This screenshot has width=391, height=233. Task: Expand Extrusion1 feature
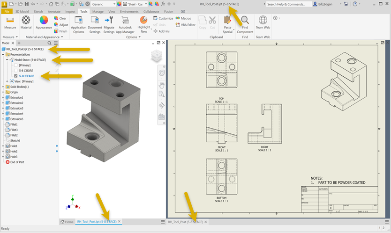coord(3,98)
